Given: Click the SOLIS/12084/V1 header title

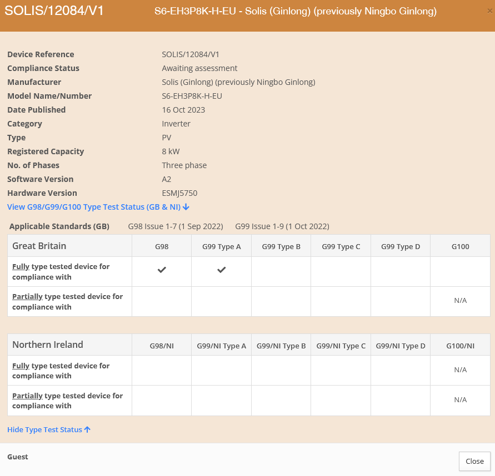Looking at the screenshot, I should click(54, 11).
